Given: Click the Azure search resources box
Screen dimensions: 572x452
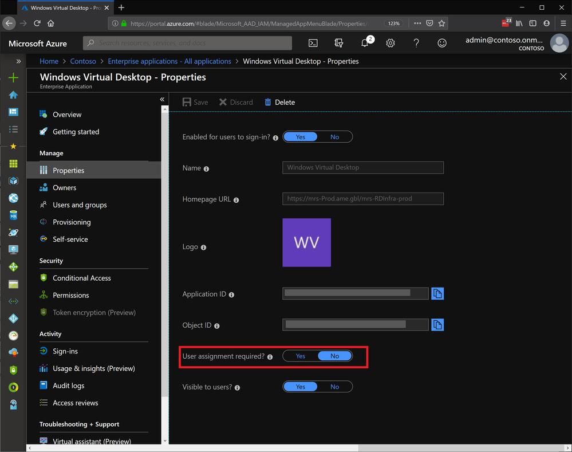Looking at the screenshot, I should tap(187, 43).
